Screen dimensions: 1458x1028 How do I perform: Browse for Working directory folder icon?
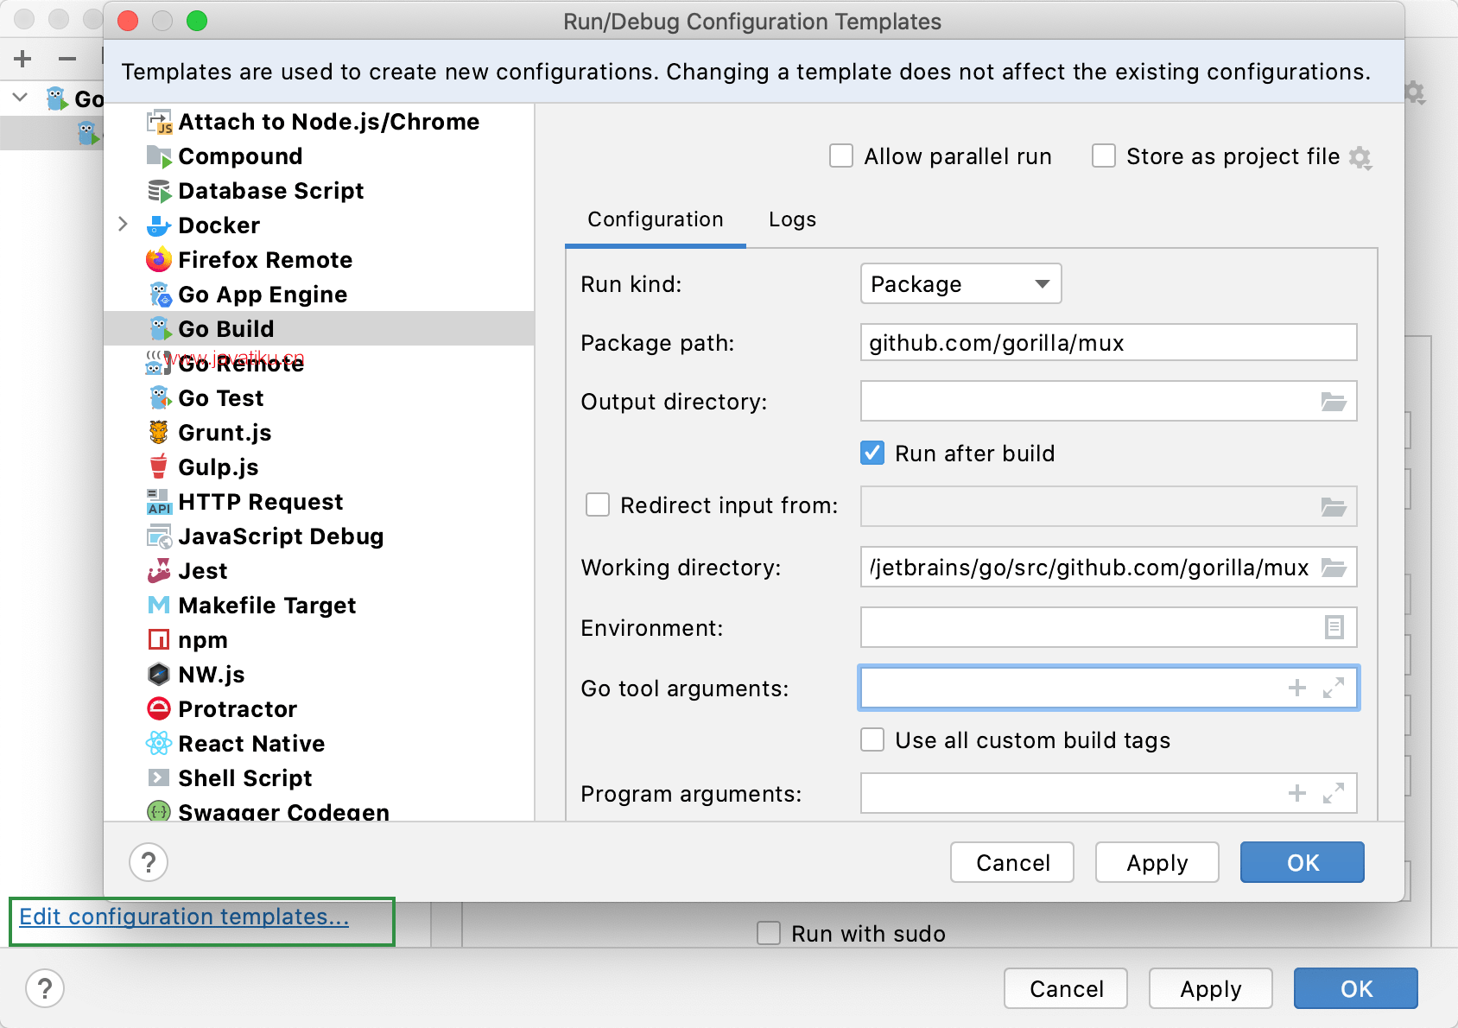point(1334,568)
